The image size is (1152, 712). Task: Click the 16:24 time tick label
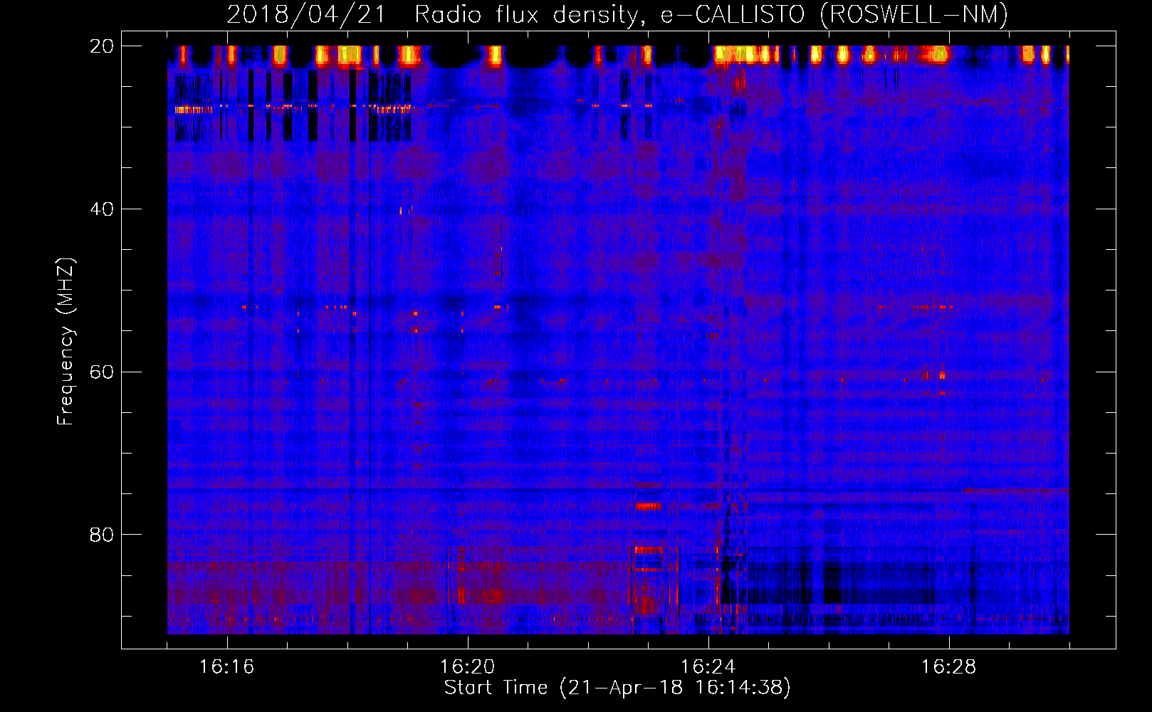(x=708, y=667)
